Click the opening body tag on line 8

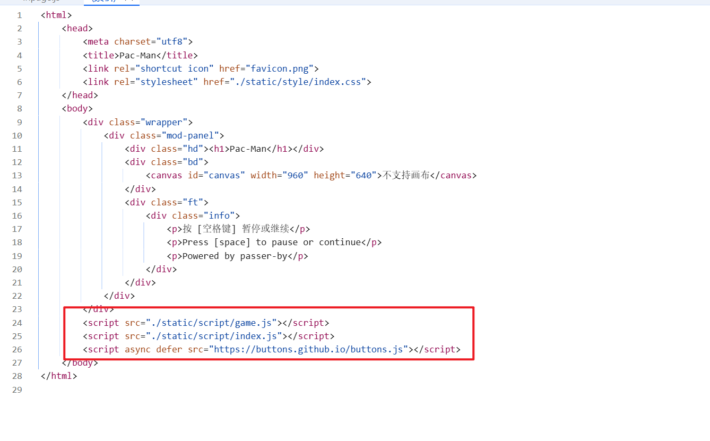[77, 108]
